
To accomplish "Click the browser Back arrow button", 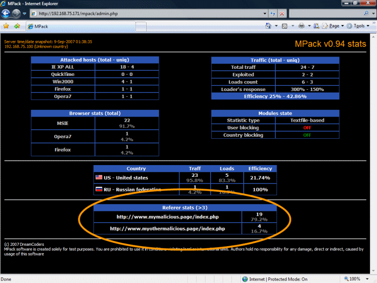I will (6, 14).
